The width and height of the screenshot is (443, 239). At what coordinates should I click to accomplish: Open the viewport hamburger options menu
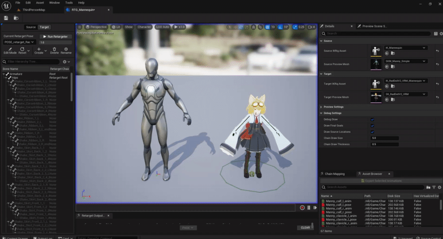(x=80, y=27)
